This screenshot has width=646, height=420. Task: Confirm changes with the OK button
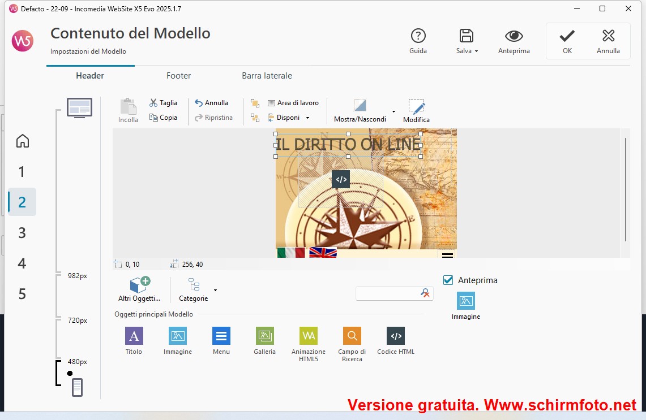point(567,41)
